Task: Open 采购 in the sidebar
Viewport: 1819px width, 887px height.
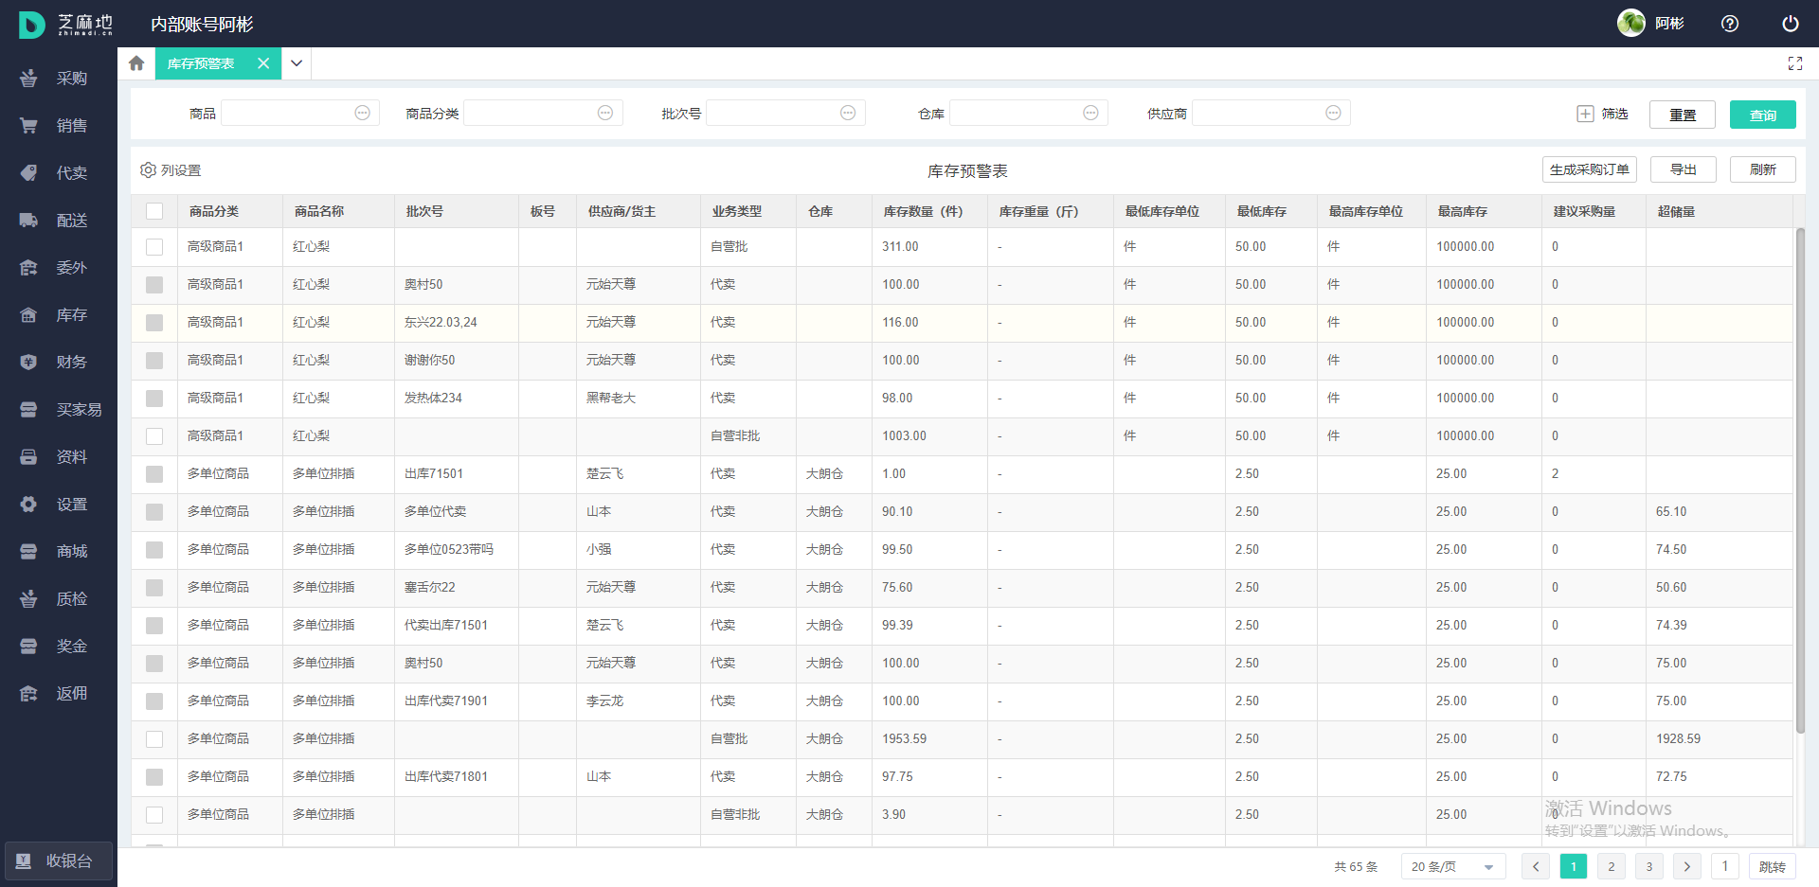Action: 71,79
